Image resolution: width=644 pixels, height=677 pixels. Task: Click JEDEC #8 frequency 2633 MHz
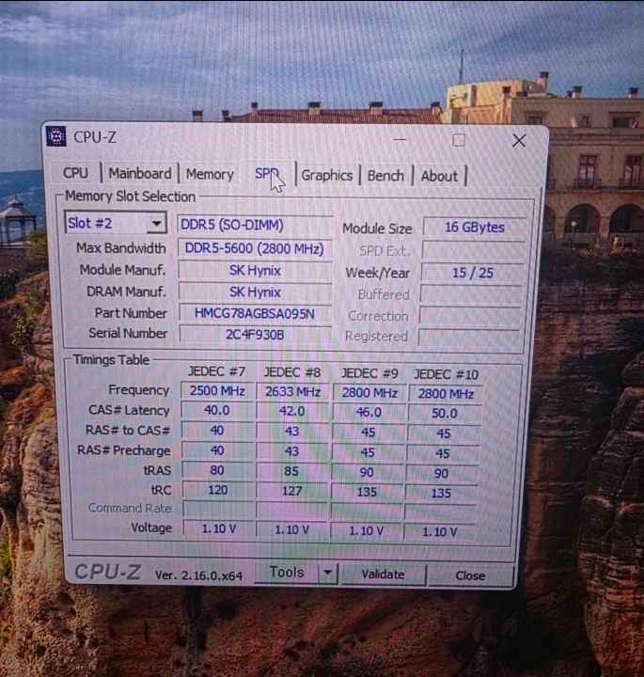click(x=292, y=391)
